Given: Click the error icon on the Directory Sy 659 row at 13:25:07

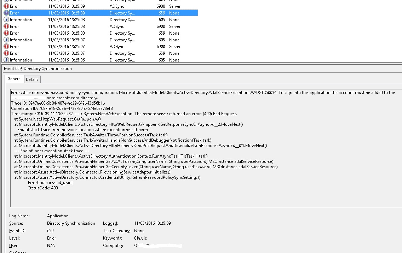Looking at the screenshot, I should (6, 53).
